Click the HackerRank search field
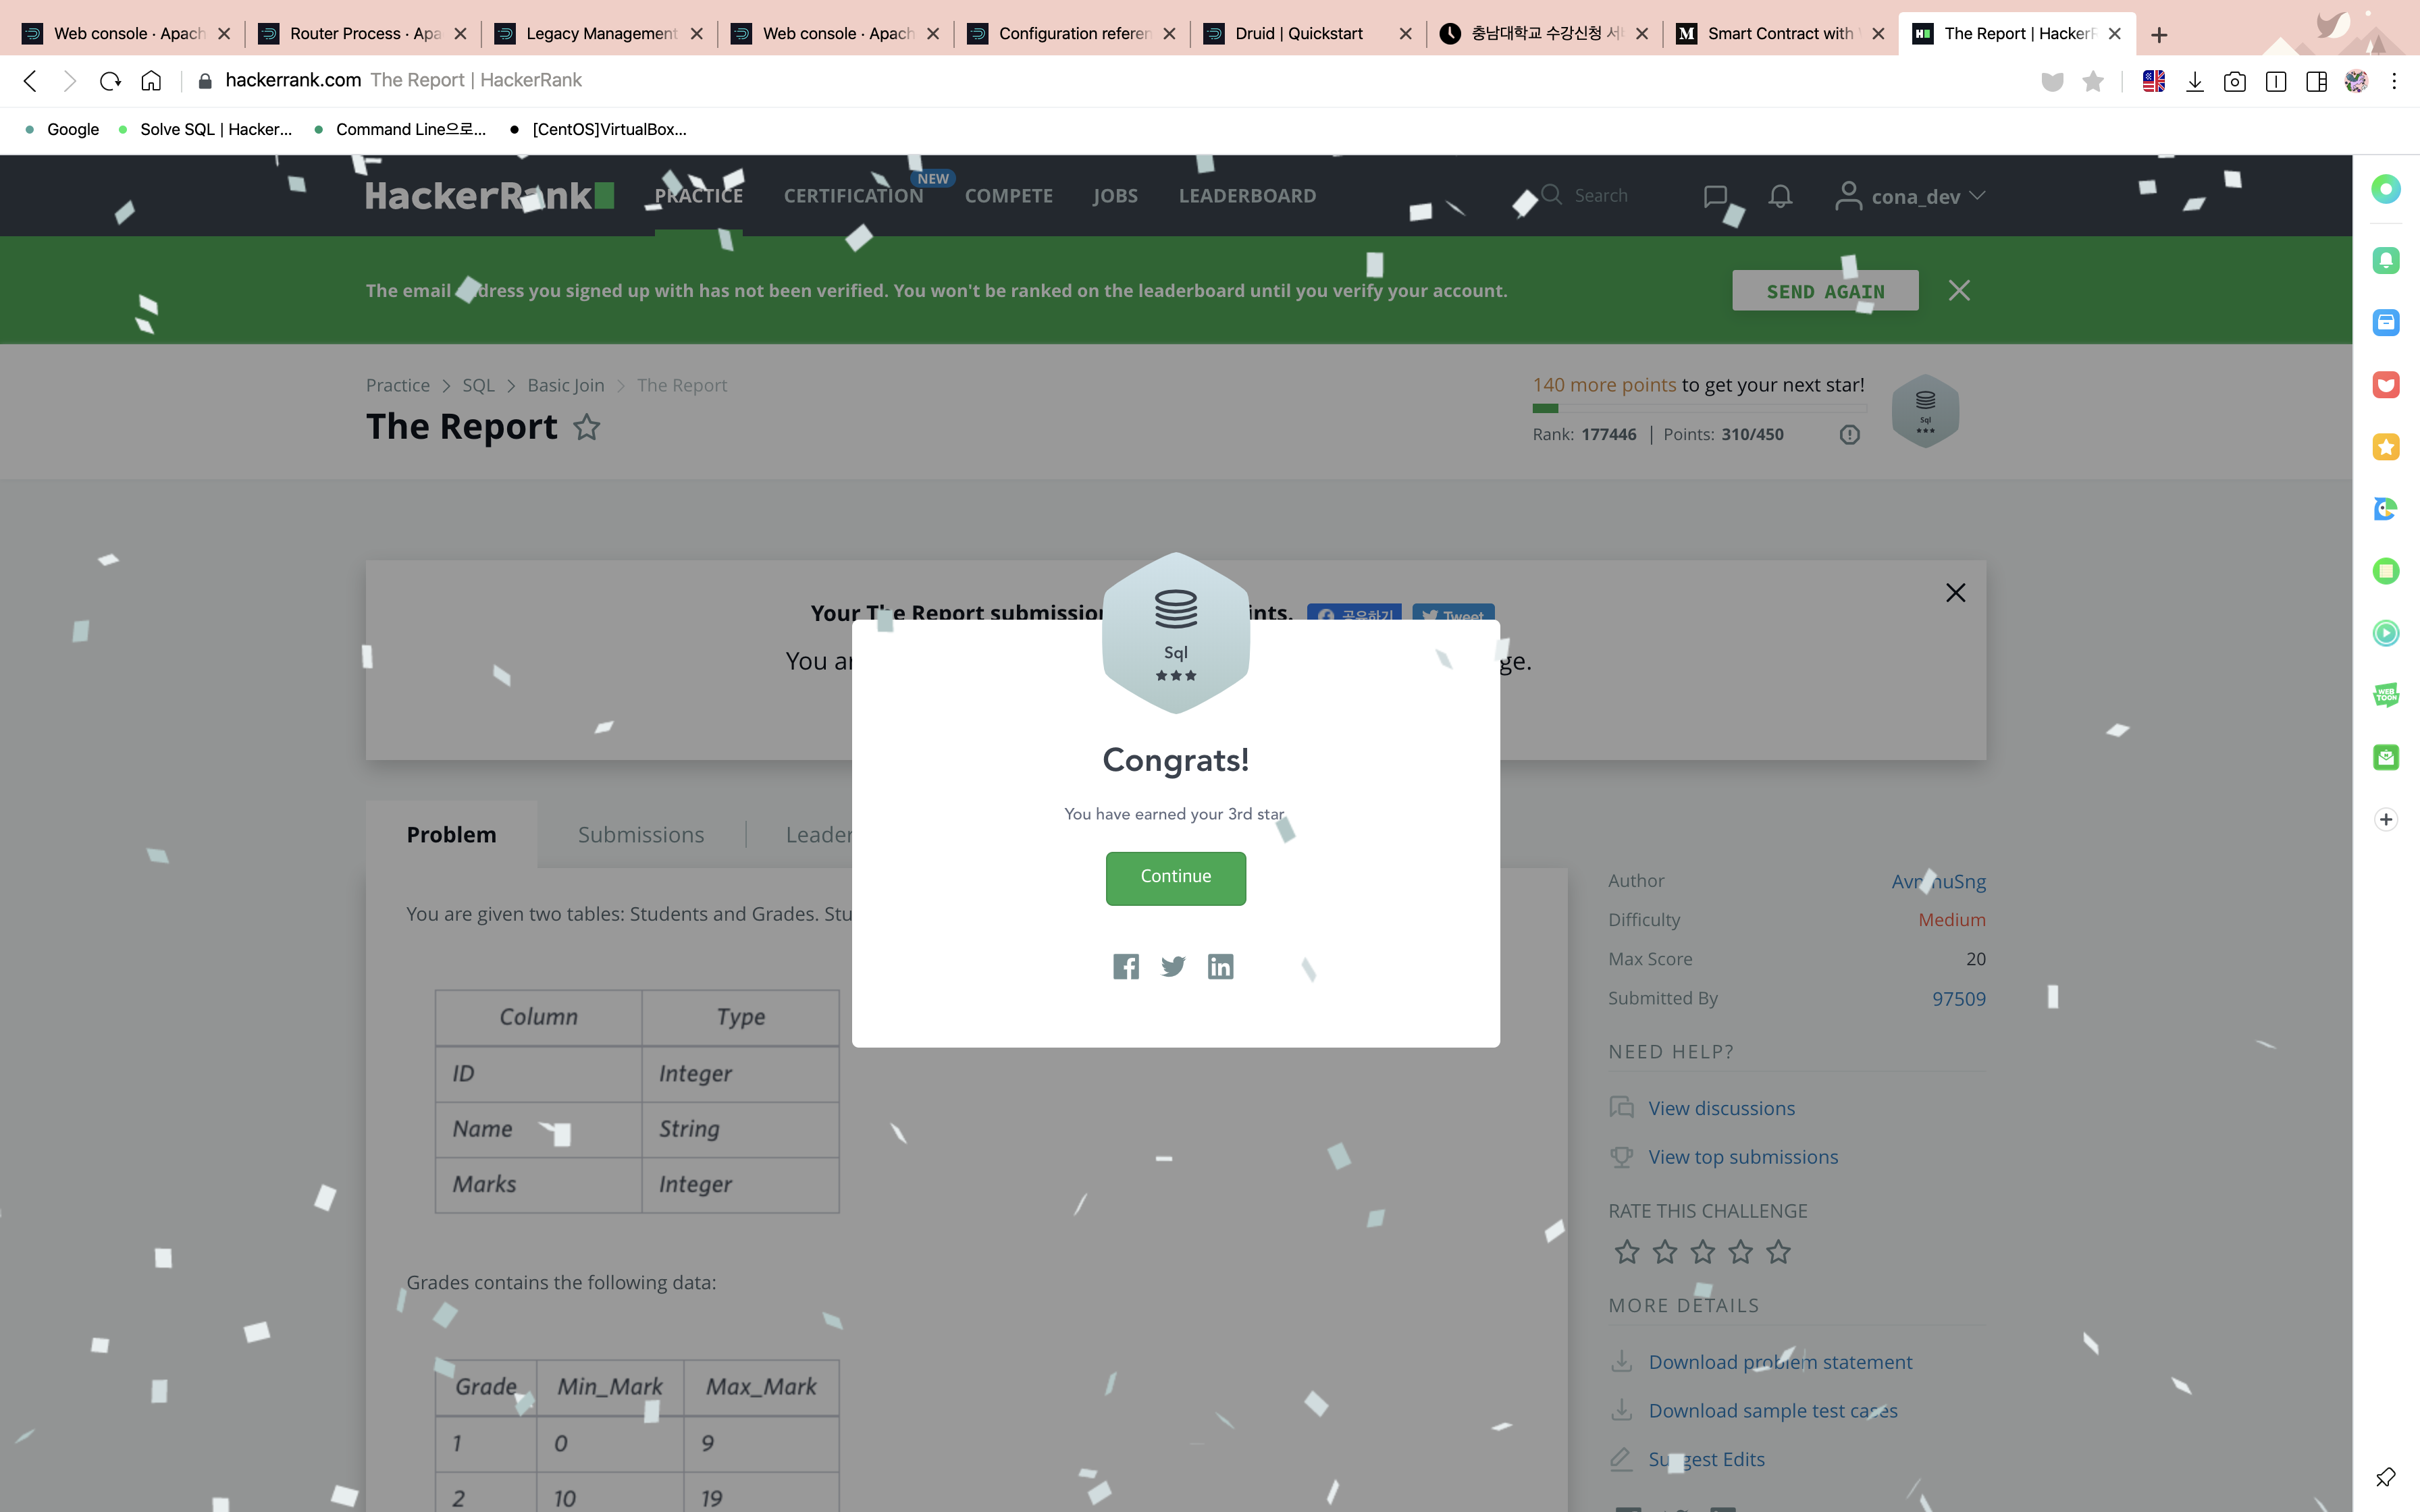The width and height of the screenshot is (2420, 1512). tap(1600, 196)
